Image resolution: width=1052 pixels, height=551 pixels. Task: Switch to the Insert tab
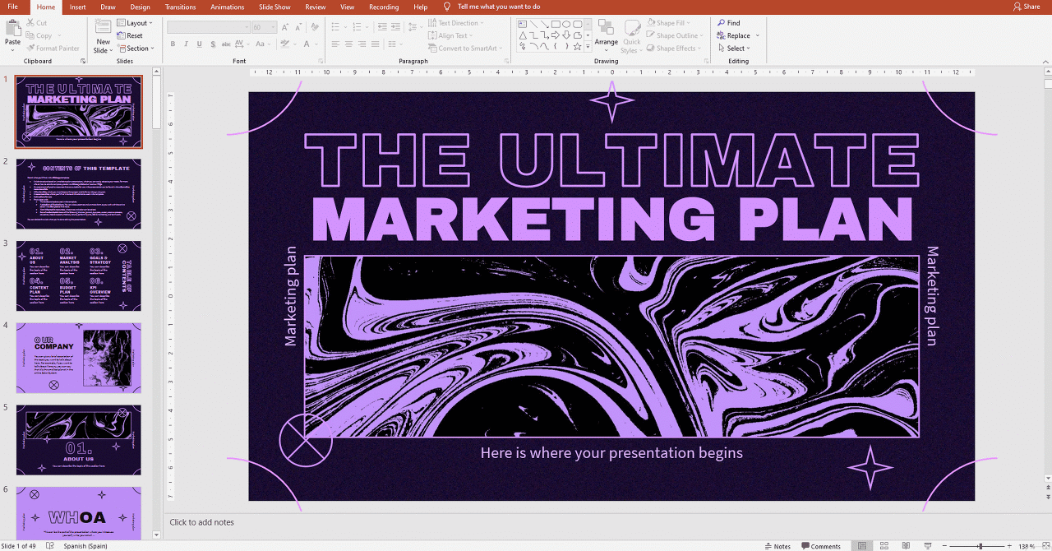[x=77, y=7]
